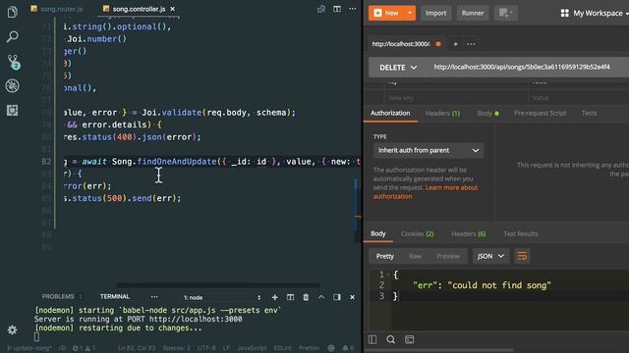The height and width of the screenshot is (353, 629).
Task: Open the JSON format dropdown
Action: pyautogui.click(x=490, y=256)
